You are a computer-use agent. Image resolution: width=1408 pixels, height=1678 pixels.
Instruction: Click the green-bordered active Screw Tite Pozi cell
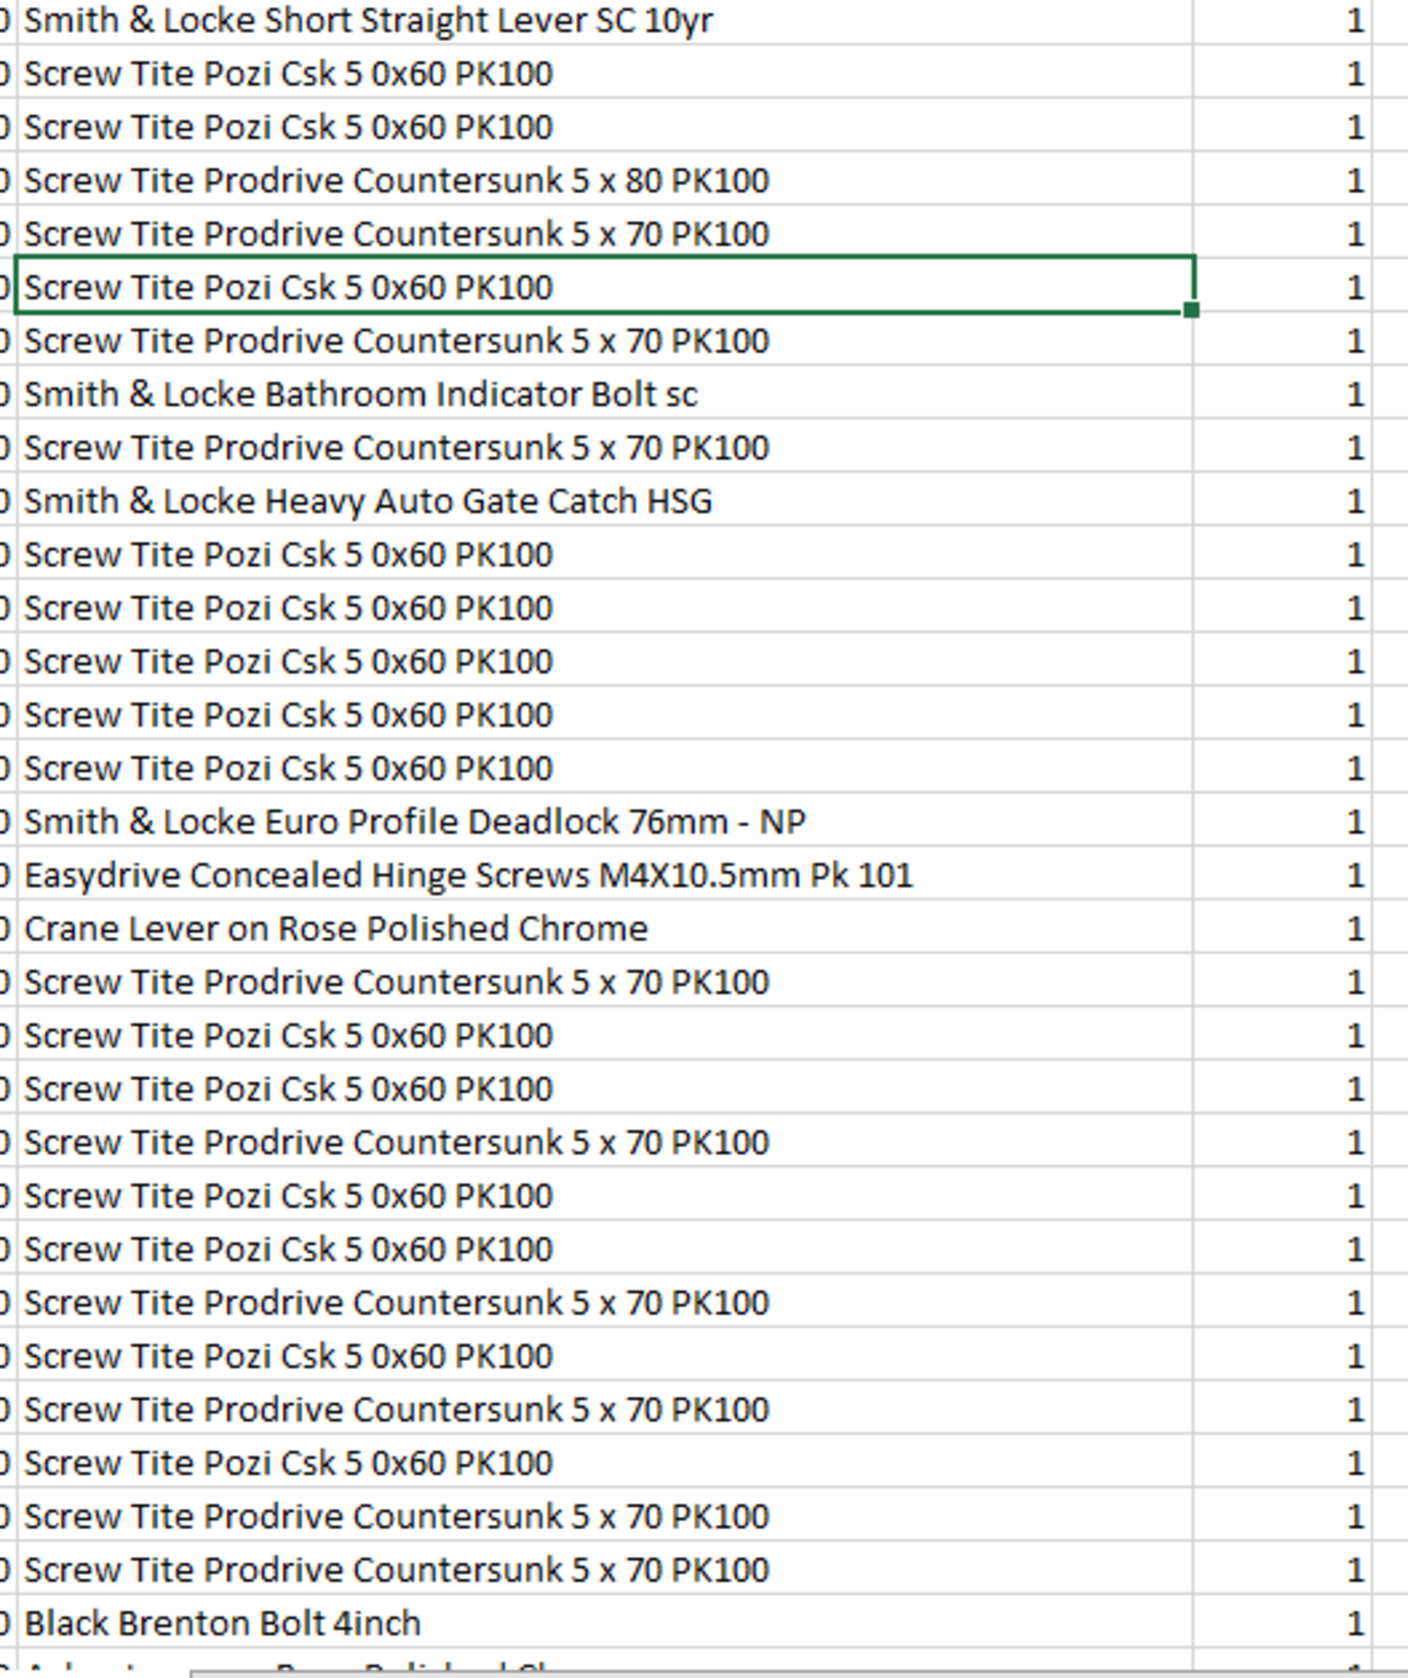(604, 286)
